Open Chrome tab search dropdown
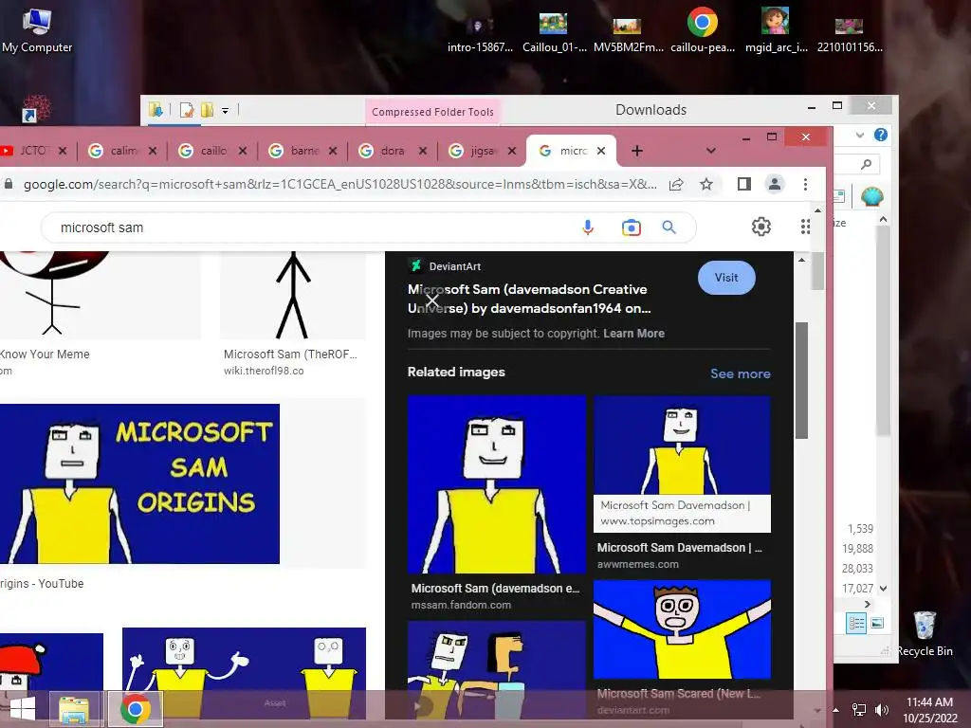Screen dimensions: 971x728 coord(711,151)
